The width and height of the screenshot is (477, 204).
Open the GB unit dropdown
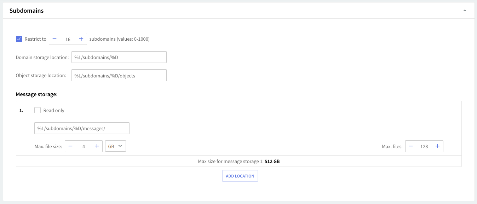point(115,146)
